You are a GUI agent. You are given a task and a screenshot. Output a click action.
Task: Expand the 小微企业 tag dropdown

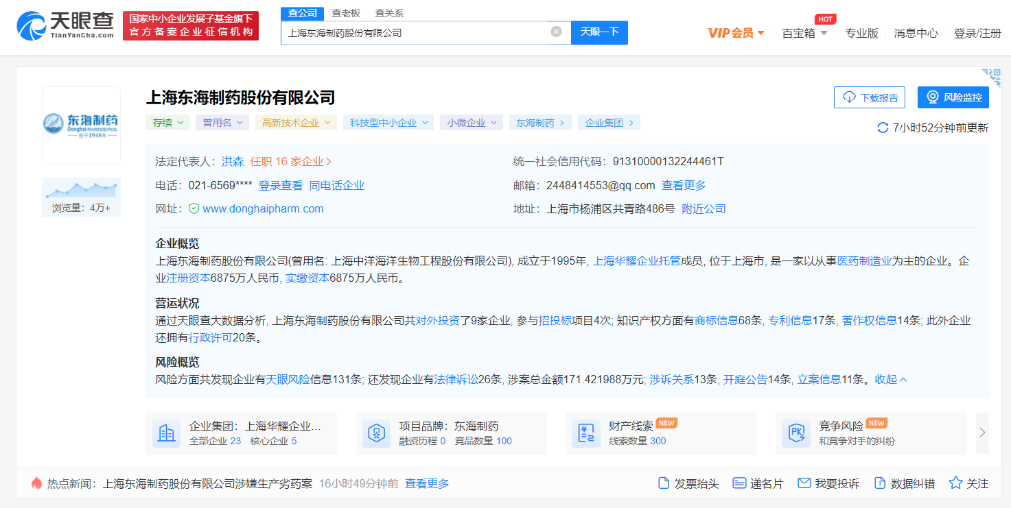472,123
